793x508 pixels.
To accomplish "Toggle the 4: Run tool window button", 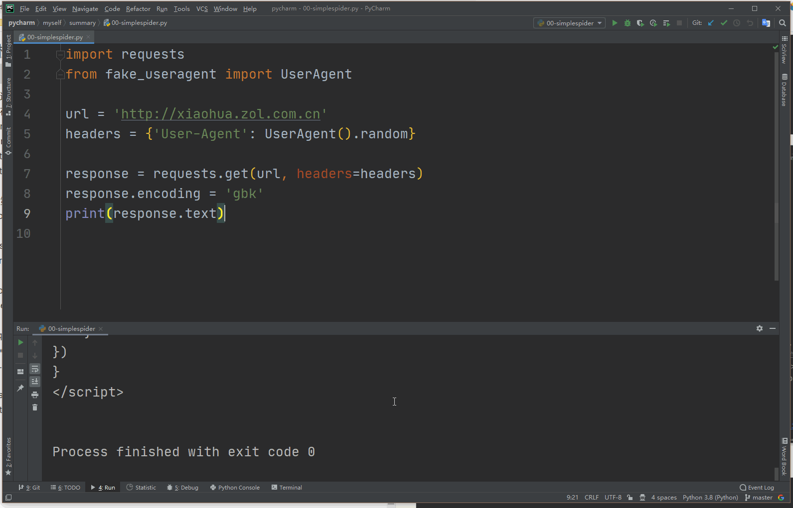I will coord(103,488).
